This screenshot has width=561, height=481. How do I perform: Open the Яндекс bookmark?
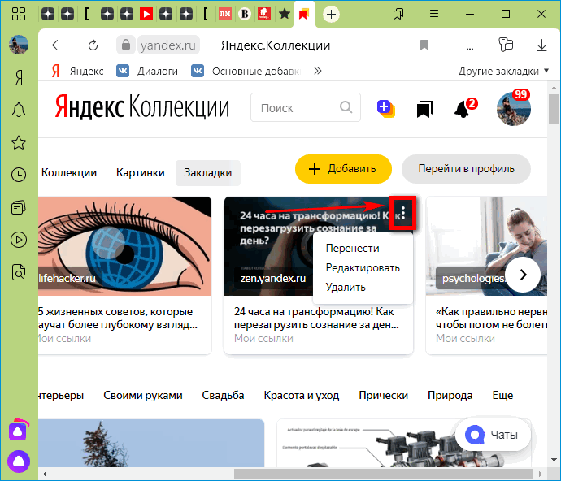pyautogui.click(x=77, y=71)
